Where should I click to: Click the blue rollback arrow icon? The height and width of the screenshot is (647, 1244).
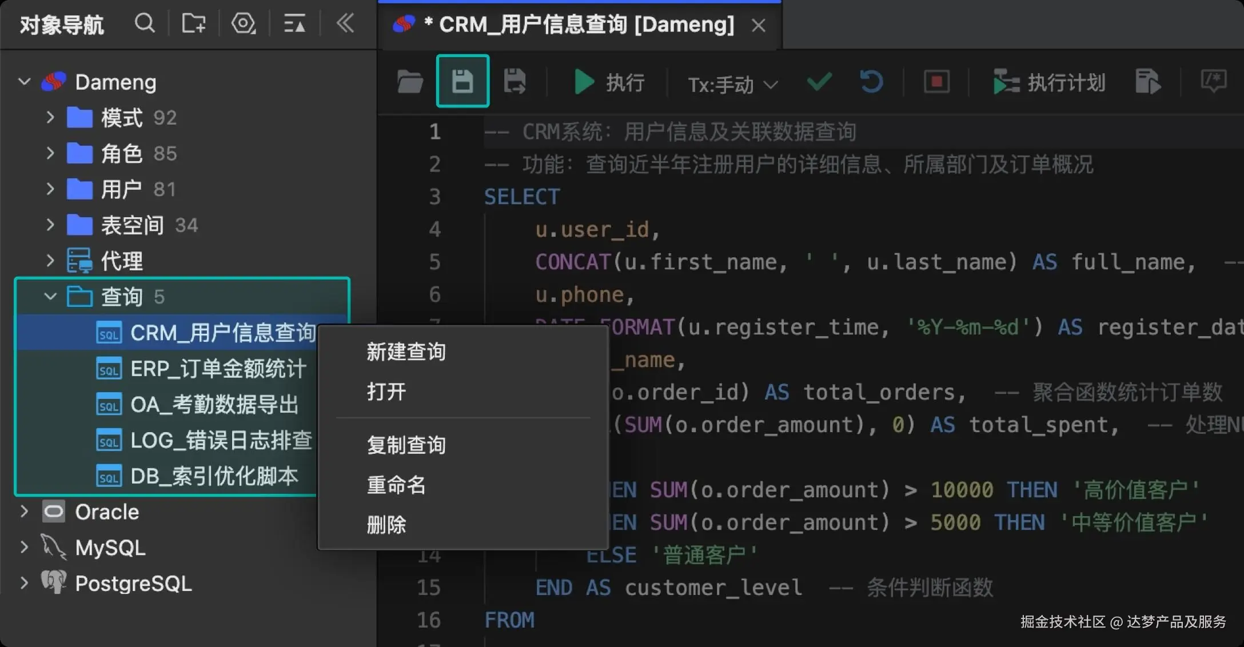pos(871,82)
